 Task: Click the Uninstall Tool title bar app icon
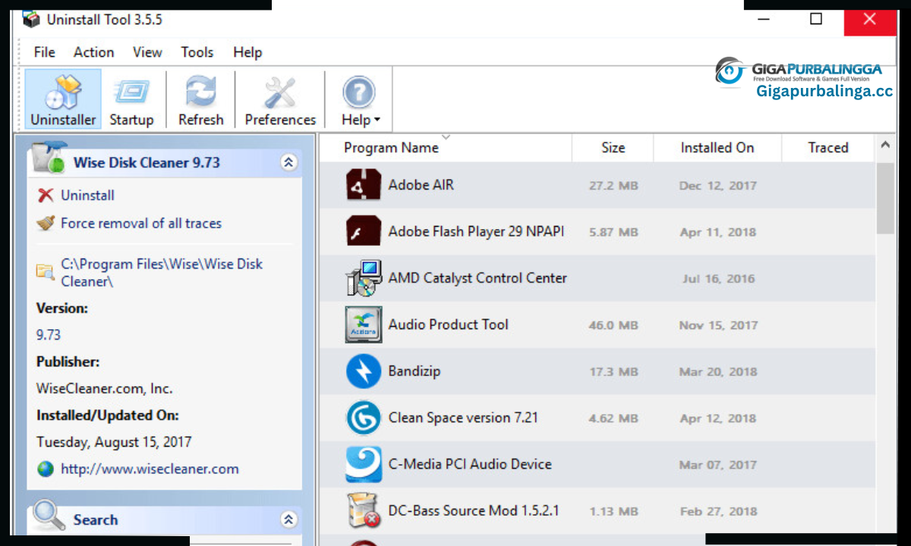[x=30, y=18]
